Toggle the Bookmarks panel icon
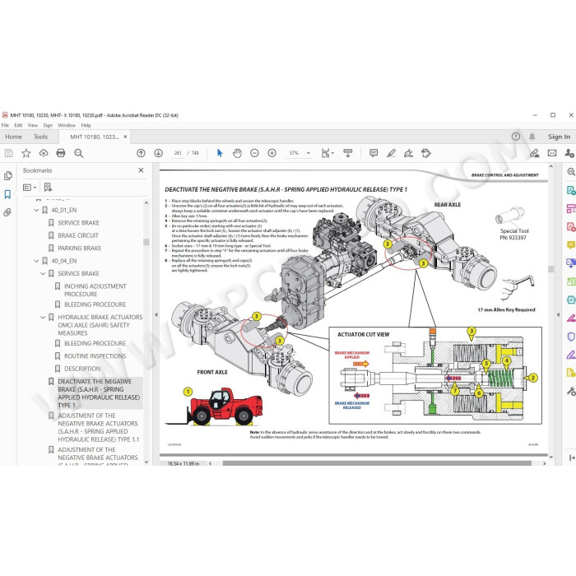The height and width of the screenshot is (576, 576). 7,194
